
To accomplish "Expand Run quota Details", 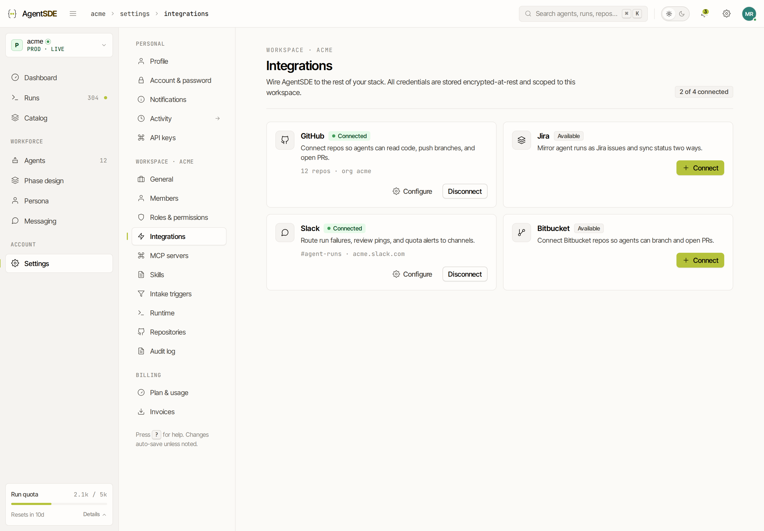I will click(x=95, y=514).
